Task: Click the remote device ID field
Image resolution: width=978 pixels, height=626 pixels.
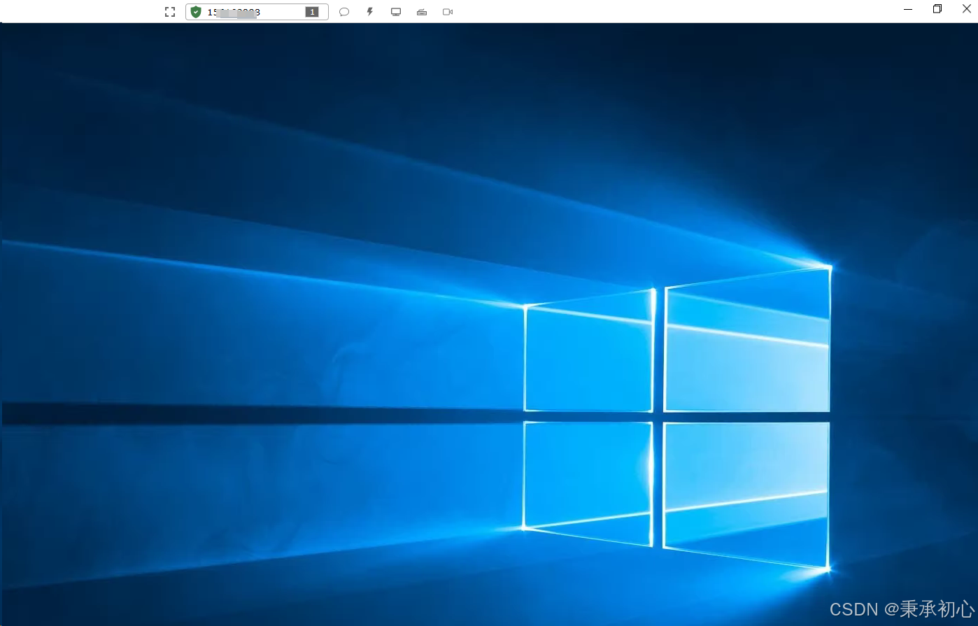Action: tap(257, 12)
